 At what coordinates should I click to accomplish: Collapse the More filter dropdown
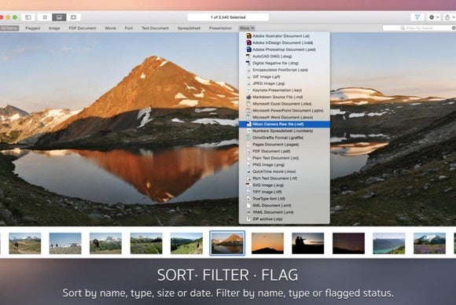247,28
